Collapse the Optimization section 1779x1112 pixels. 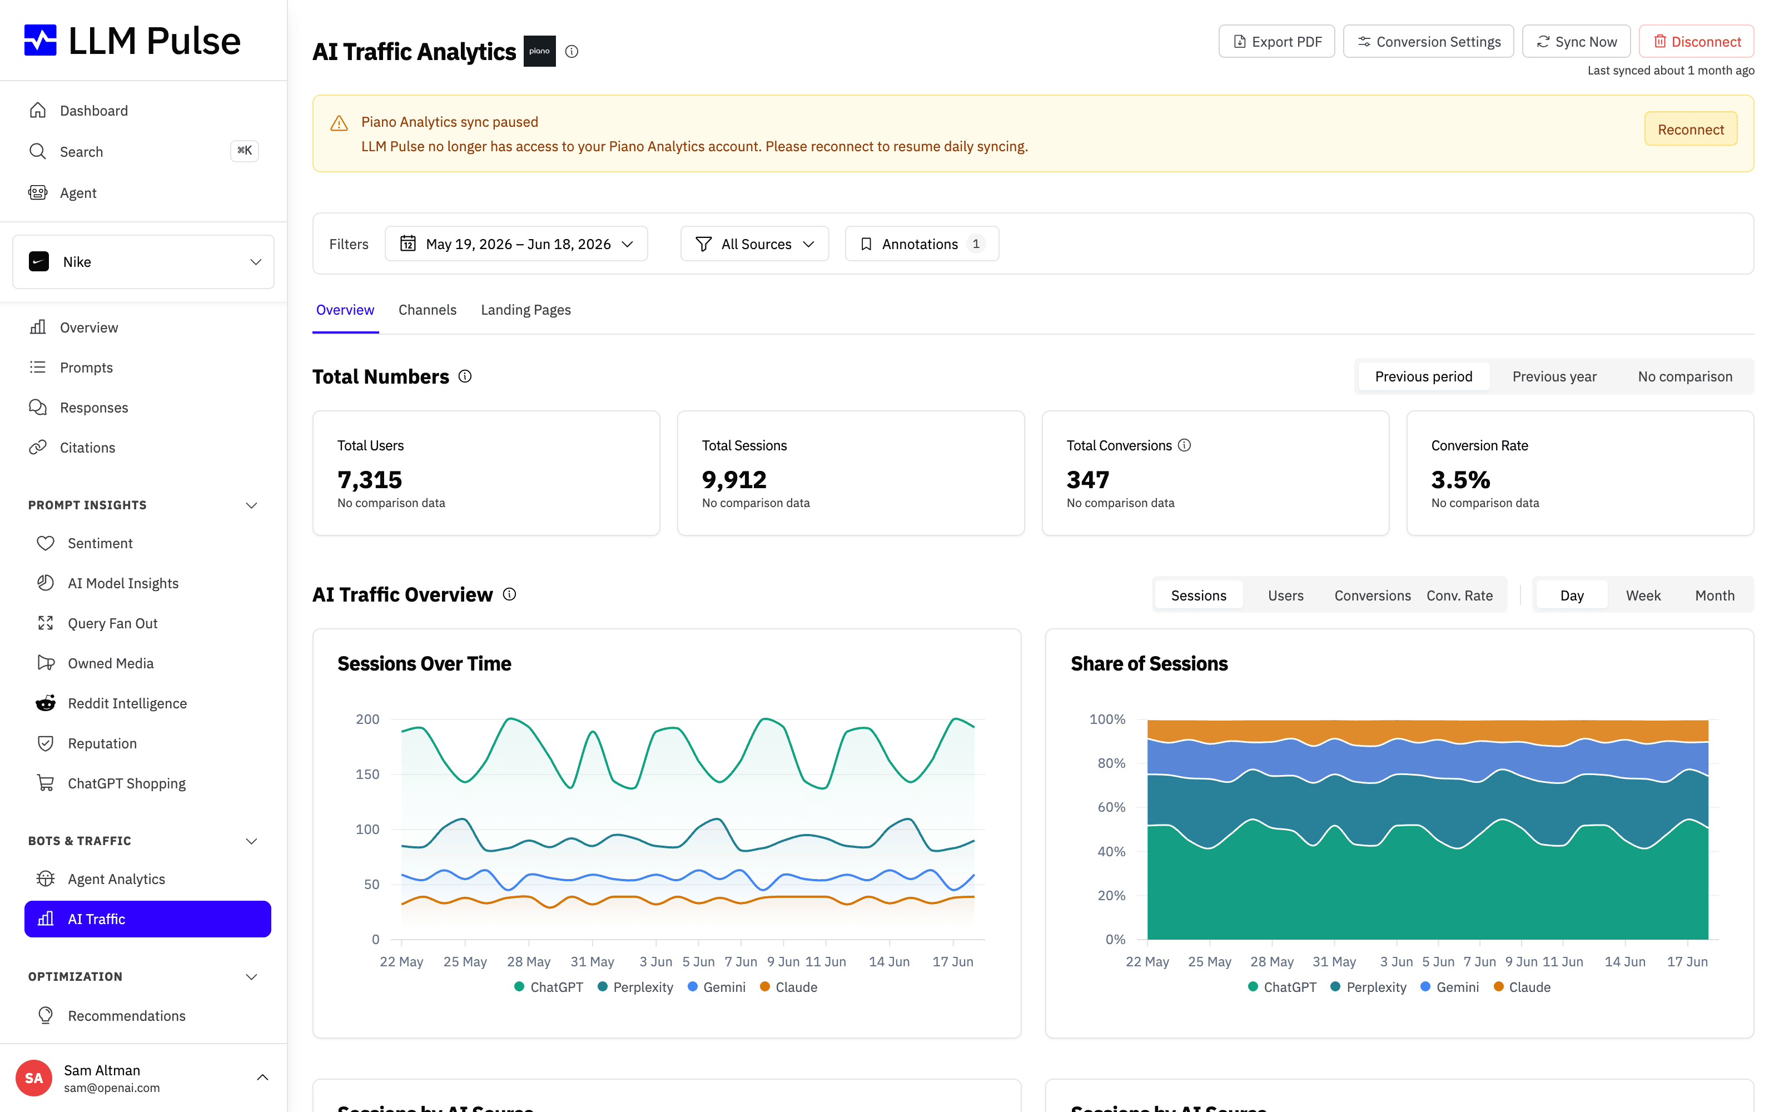[251, 977]
